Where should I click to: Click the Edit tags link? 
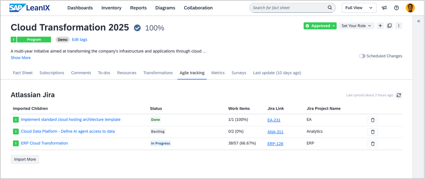[80, 40]
